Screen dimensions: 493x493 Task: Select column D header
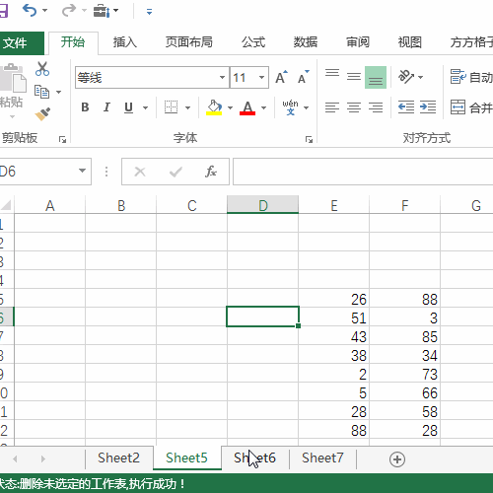pos(263,205)
